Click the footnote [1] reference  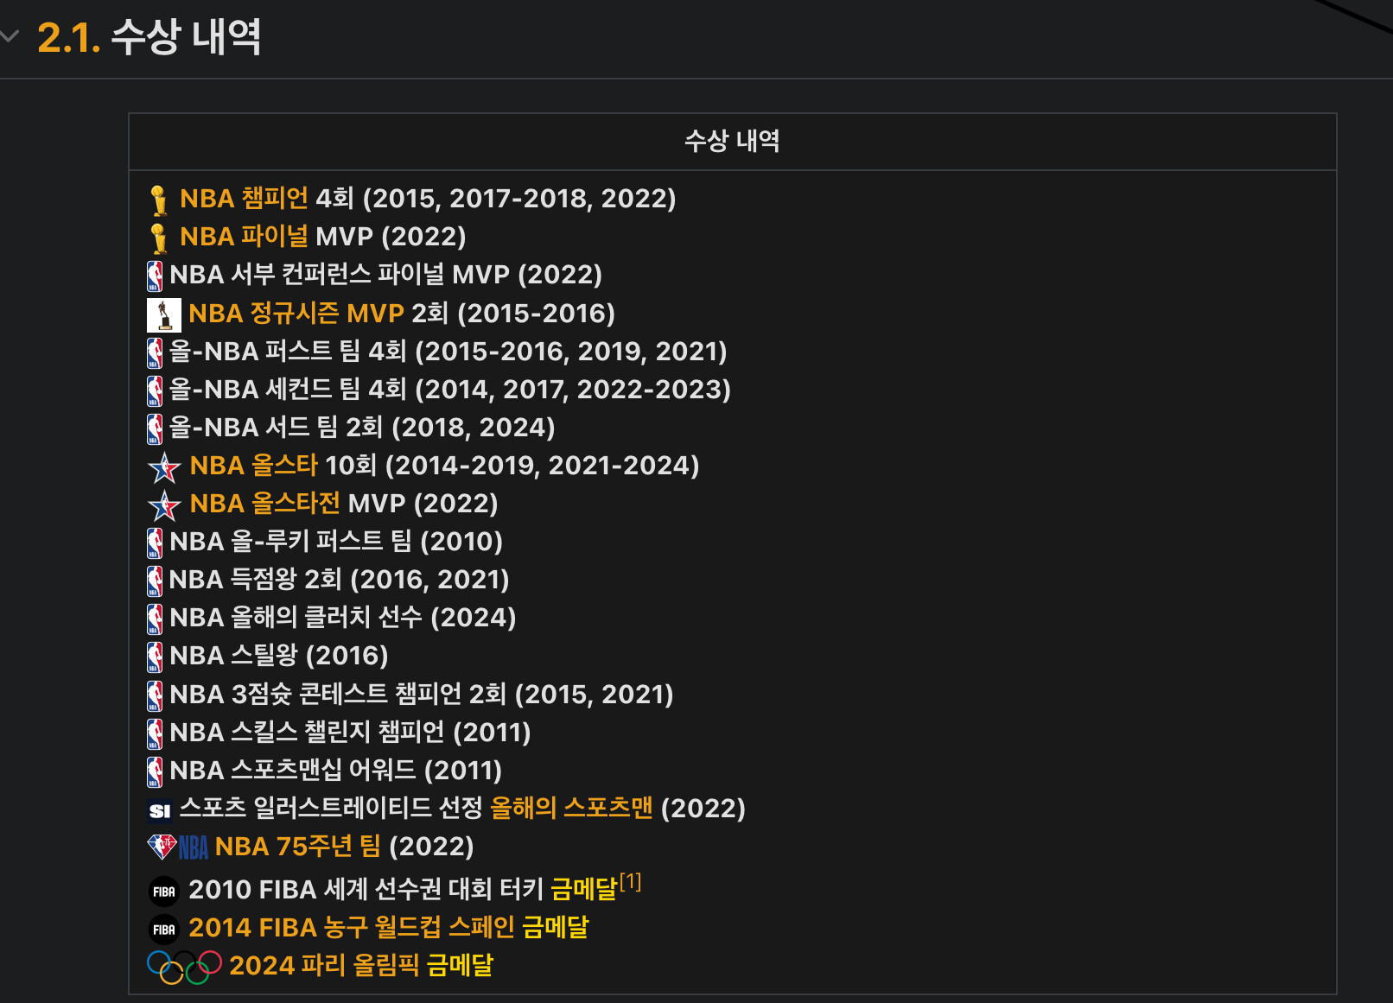point(630,882)
